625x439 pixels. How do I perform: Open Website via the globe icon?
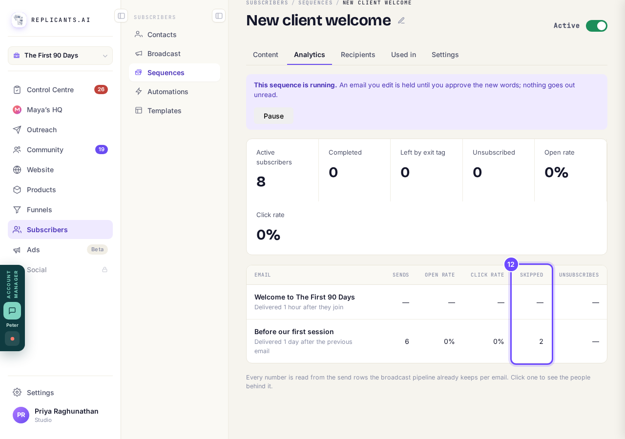17,170
